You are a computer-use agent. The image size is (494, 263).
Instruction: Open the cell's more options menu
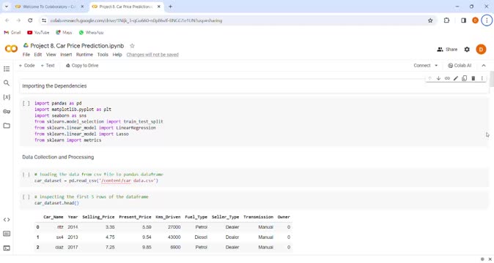[x=482, y=78]
